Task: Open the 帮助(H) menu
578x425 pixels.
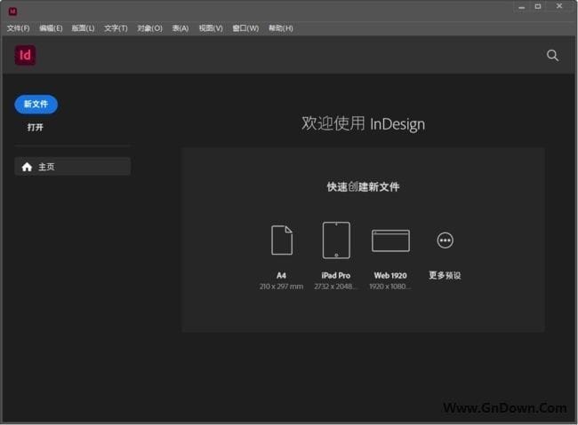Action: pyautogui.click(x=280, y=28)
